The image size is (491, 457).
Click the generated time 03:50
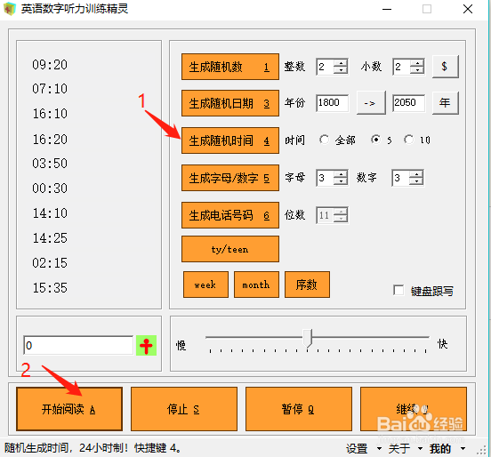pyautogui.click(x=50, y=163)
